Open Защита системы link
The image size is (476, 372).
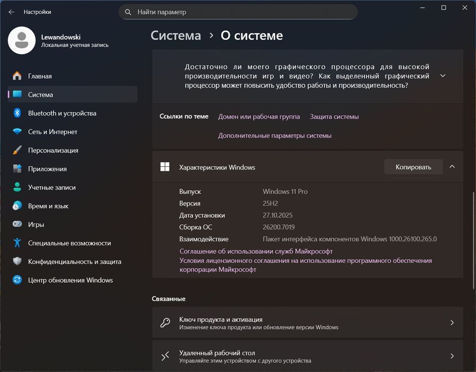334,116
